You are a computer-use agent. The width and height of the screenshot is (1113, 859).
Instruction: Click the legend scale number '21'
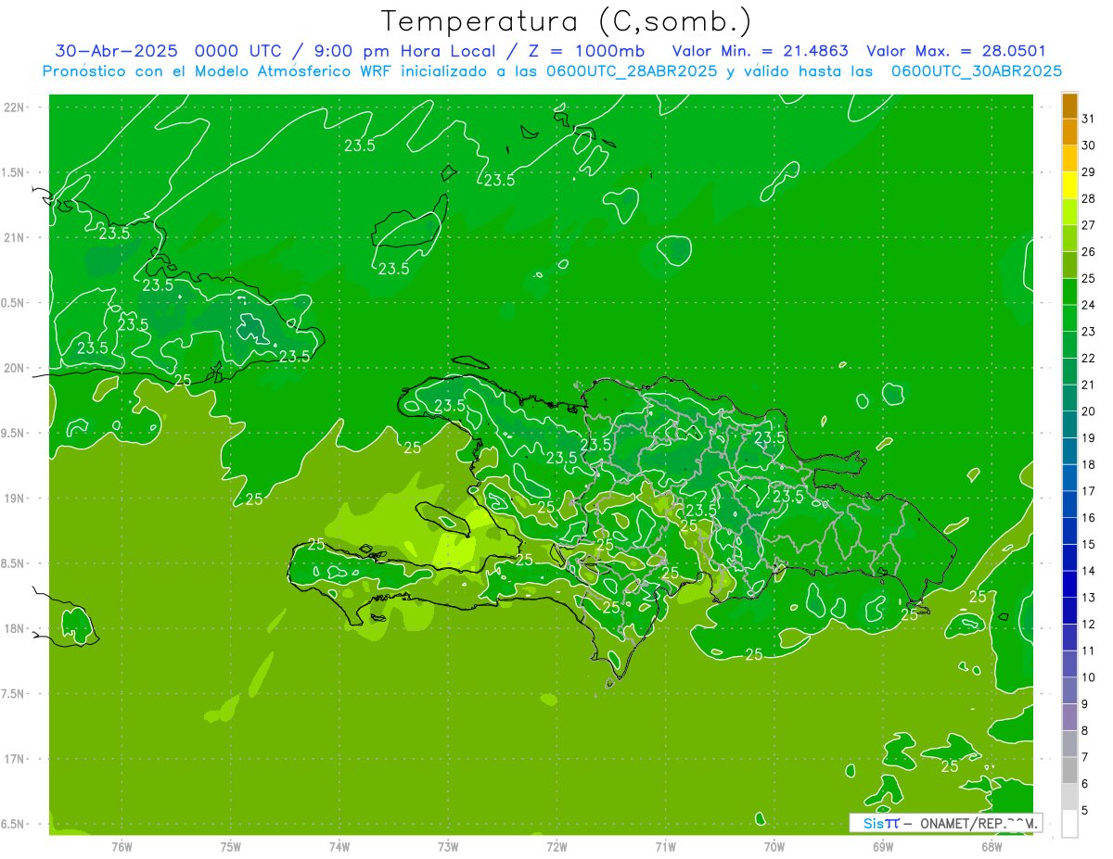click(1089, 385)
